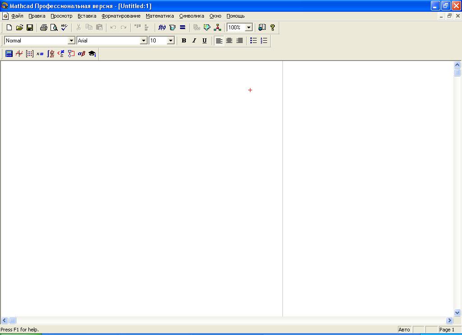Click the Cut scissors icon

[x=79, y=28]
